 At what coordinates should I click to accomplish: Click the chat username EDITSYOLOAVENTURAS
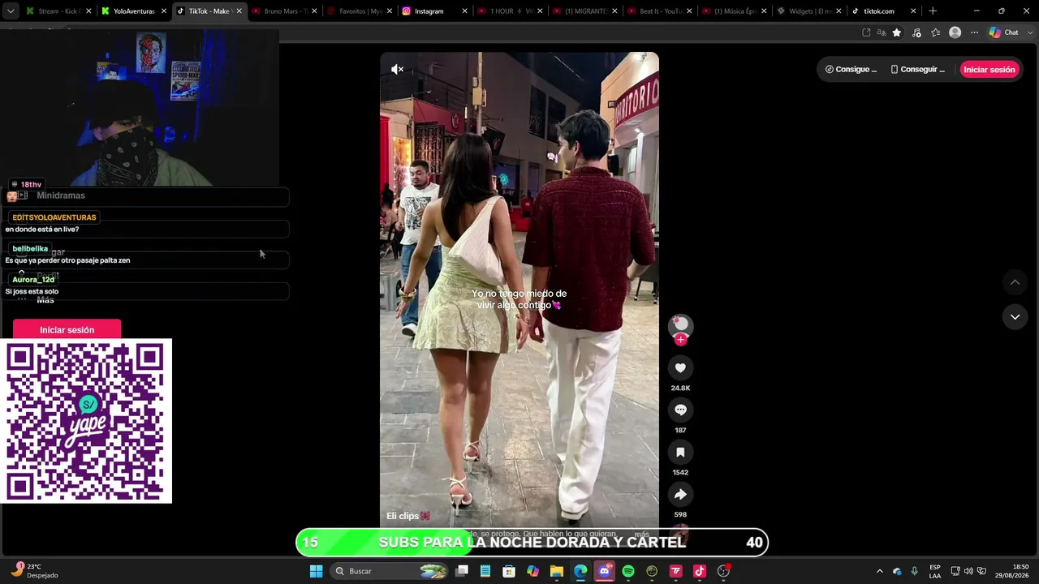[x=54, y=217]
